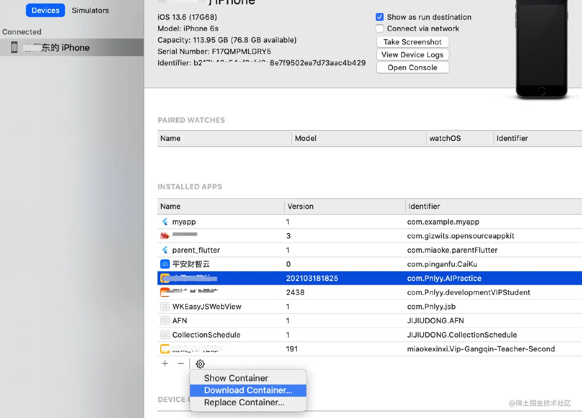The width and height of the screenshot is (582, 418).
Task: Click the Serial Number line F17QMPMLGRY5
Action: click(214, 51)
